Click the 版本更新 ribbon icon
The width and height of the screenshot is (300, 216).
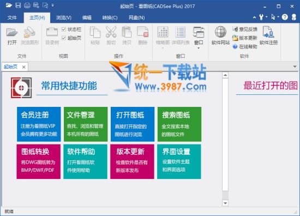(x=235, y=38)
